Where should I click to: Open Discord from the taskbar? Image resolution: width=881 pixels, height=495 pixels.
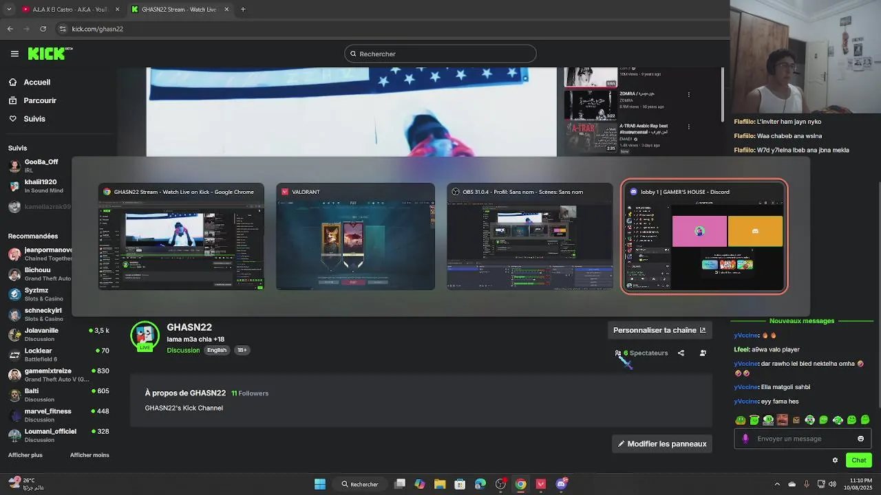click(x=561, y=484)
